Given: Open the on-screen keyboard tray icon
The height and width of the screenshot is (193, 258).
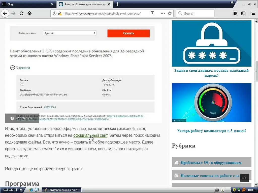Looking at the screenshot, I should tap(217, 190).
